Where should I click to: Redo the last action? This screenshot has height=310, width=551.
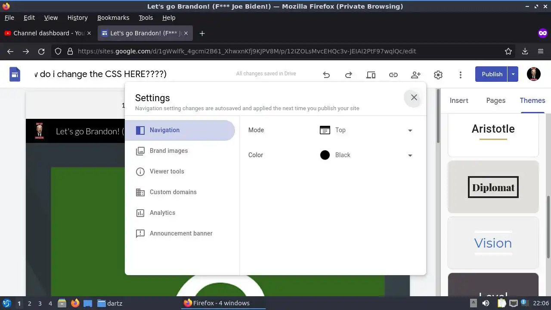coord(349,74)
